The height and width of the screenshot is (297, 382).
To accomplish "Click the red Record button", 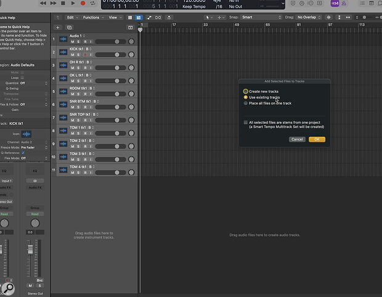I will click(83, 3).
